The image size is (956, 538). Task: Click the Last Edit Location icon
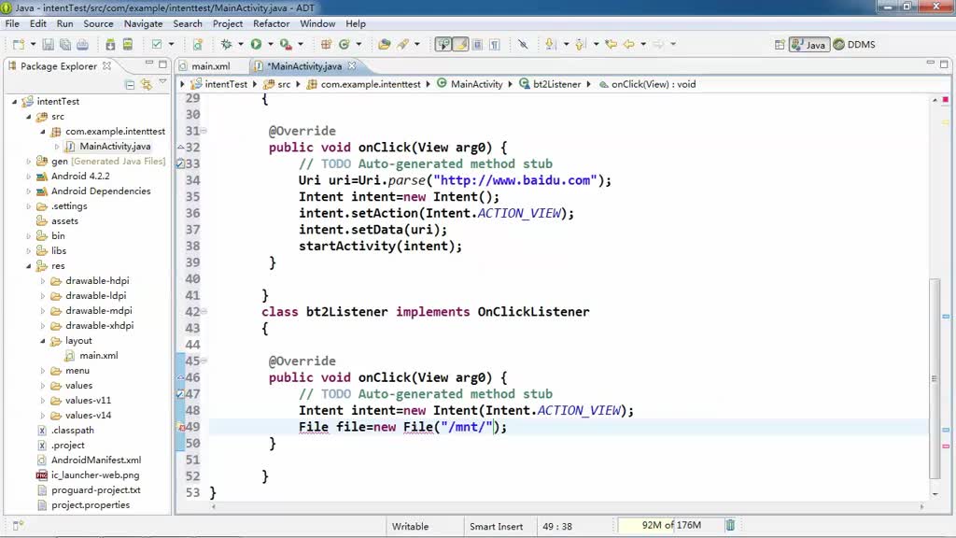[611, 44]
